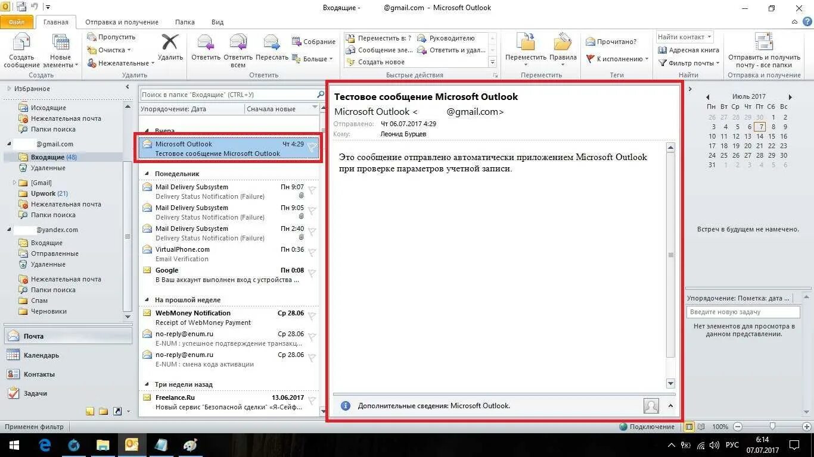Open File Explorer in taskbar
Image resolution: width=814 pixels, height=457 pixels.
[x=102, y=445]
